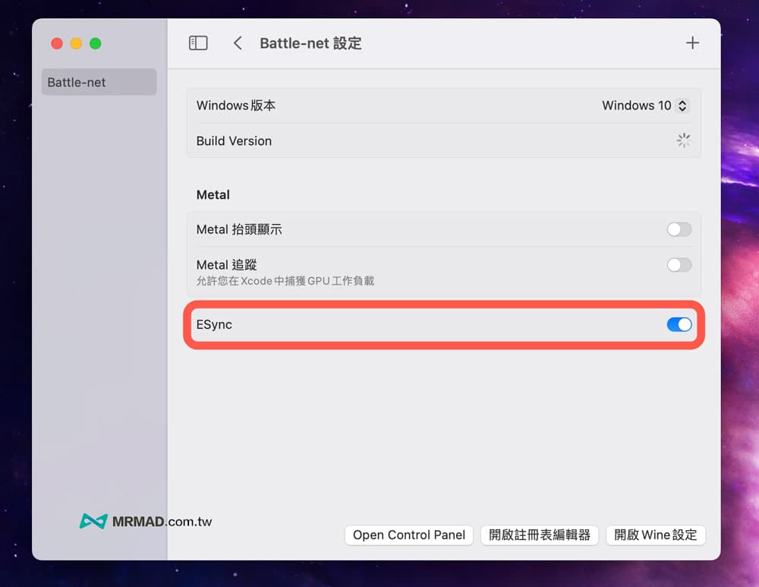Click the spinning progress indicator on Build Version
759x587 pixels.
682,140
